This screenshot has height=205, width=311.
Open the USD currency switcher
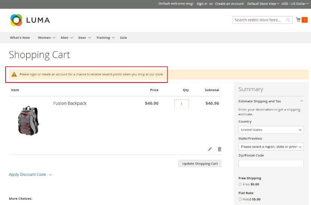coord(295,4)
